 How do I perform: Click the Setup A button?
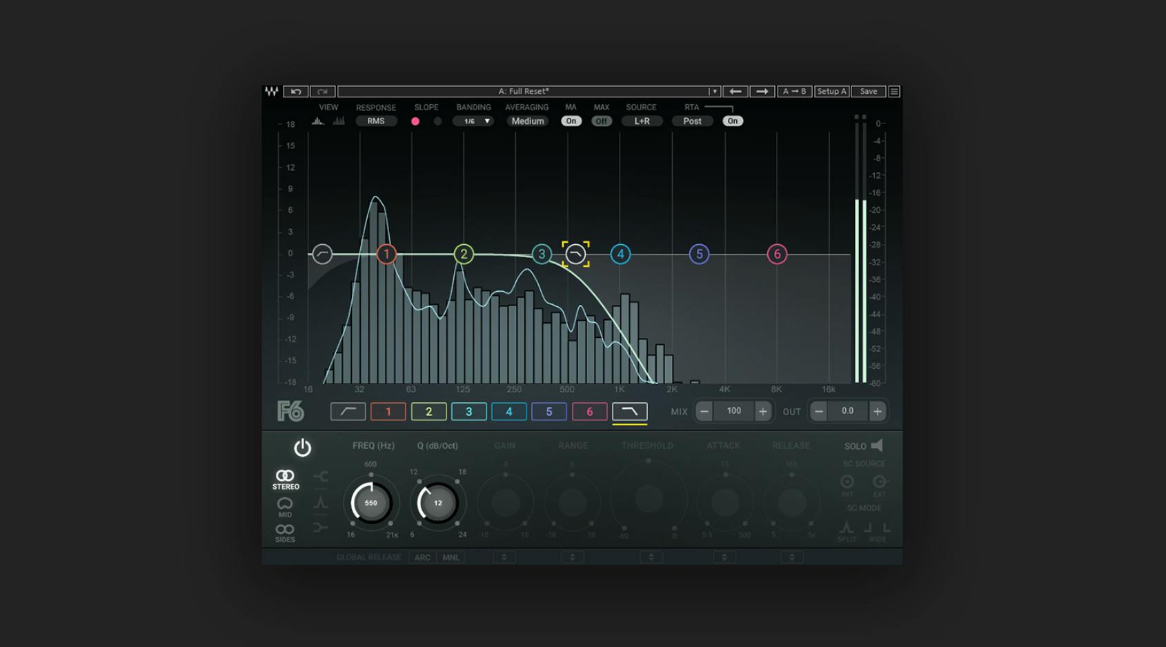click(x=831, y=91)
